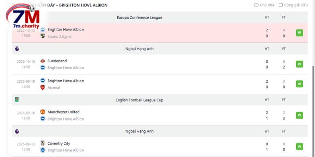Open the English Football League Cup header
Viewport: 315px width, 157px height.
point(140,100)
